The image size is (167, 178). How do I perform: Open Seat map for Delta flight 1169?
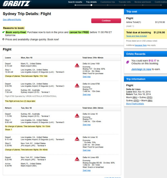(x=86, y=77)
